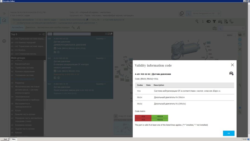The image size is (250, 141).
Task: Open main group 42 Тормозная система
Action: [x=22, y=67]
